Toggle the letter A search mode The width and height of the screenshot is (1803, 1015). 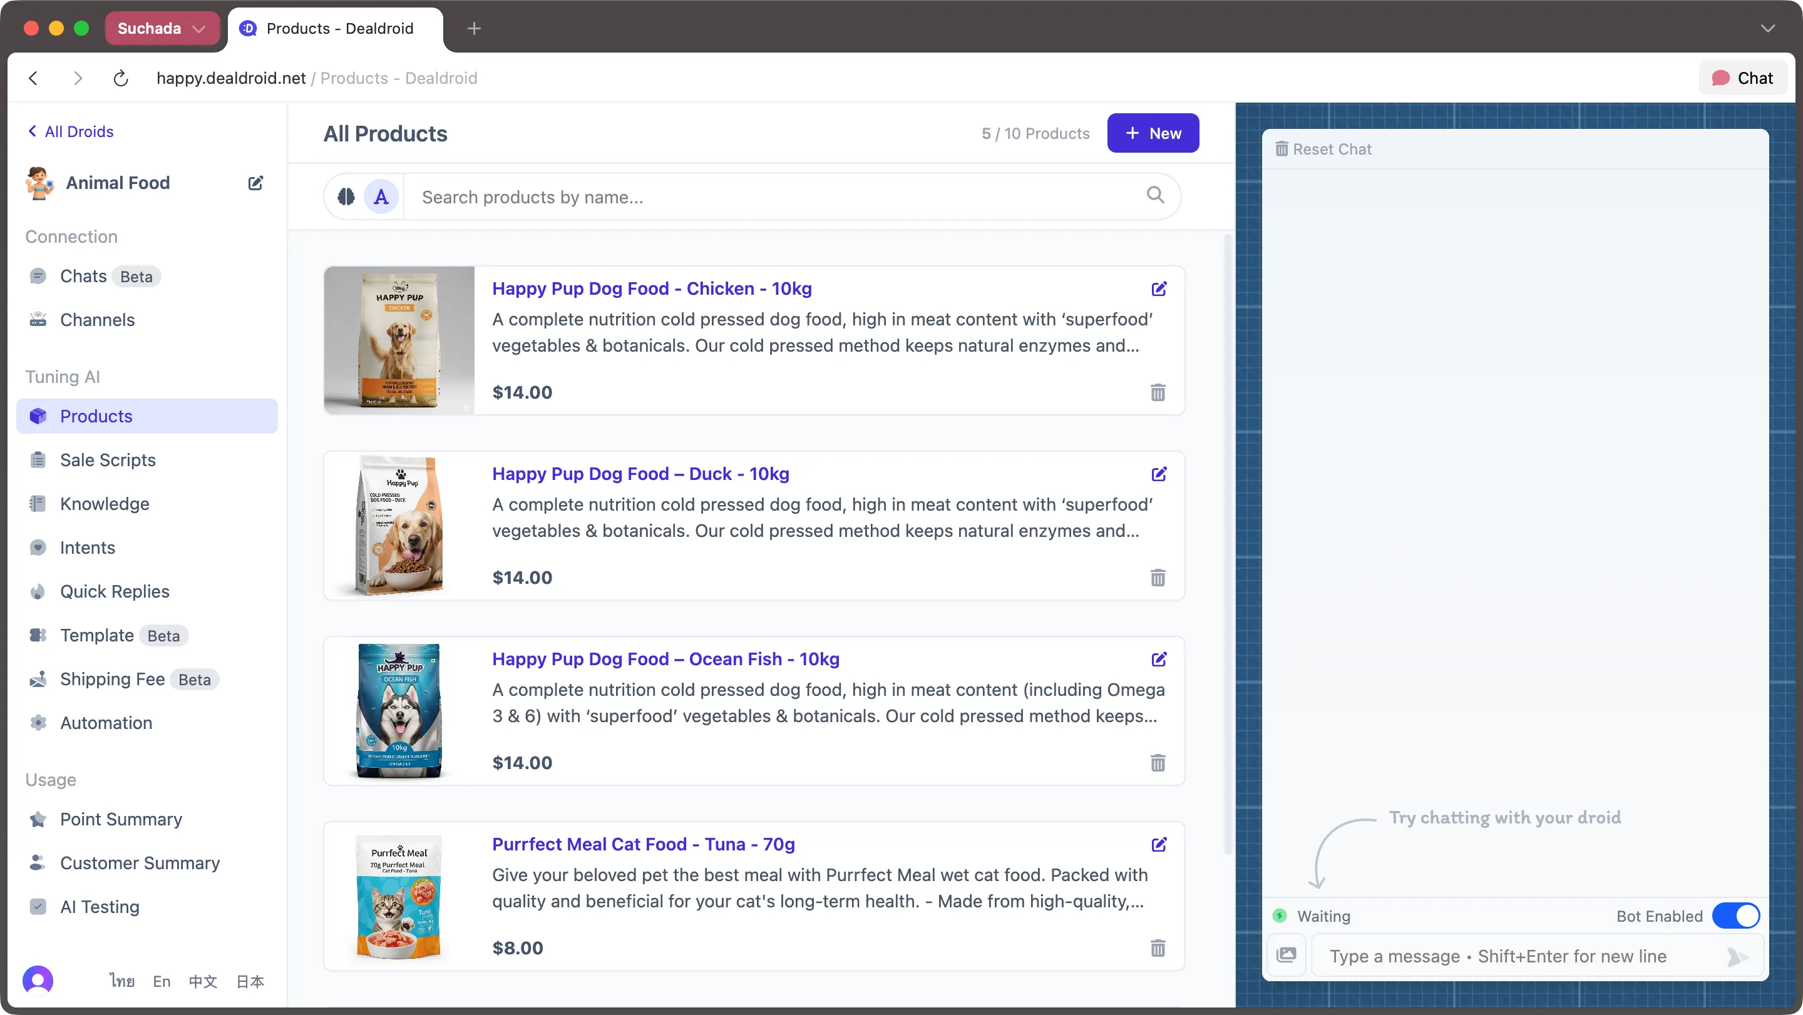click(x=381, y=196)
